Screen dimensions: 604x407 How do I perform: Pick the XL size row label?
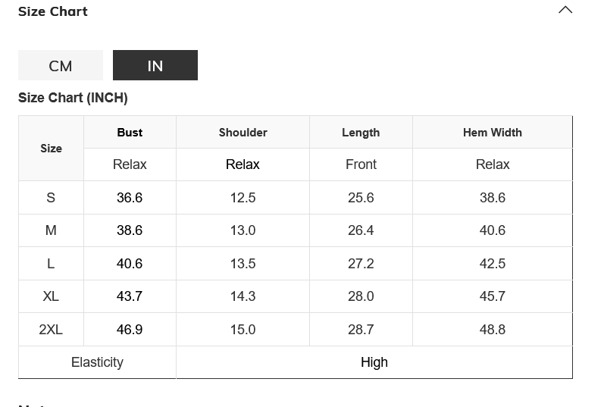tap(51, 296)
